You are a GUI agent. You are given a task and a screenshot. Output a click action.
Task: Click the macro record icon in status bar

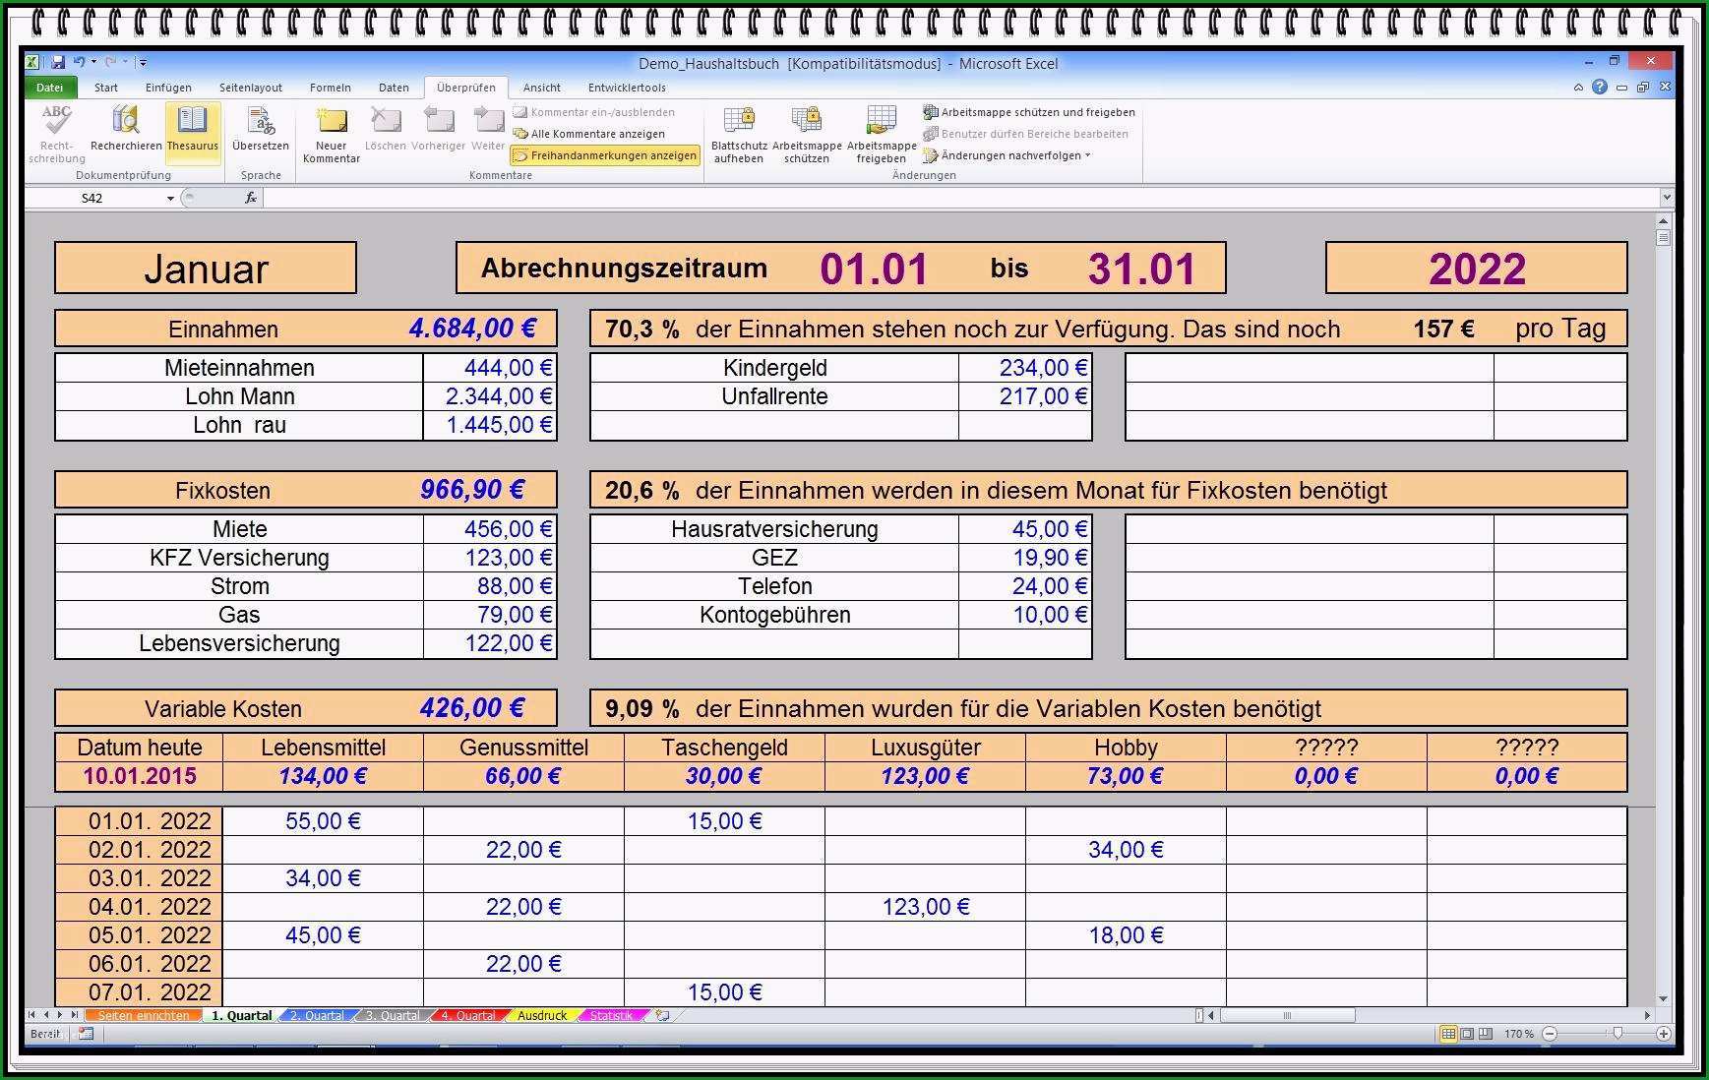click(86, 1034)
